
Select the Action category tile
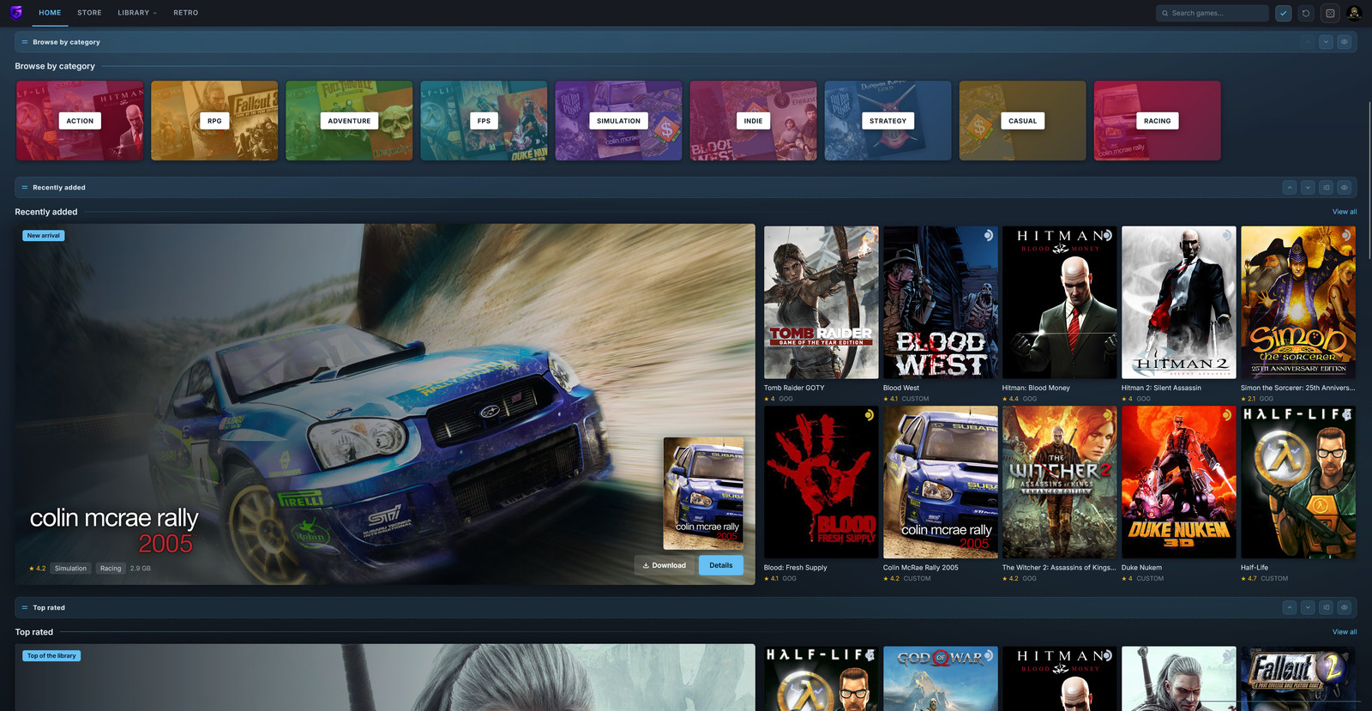click(x=80, y=121)
